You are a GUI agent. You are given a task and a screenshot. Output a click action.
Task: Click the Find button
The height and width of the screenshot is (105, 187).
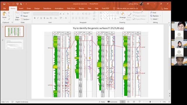153,13
